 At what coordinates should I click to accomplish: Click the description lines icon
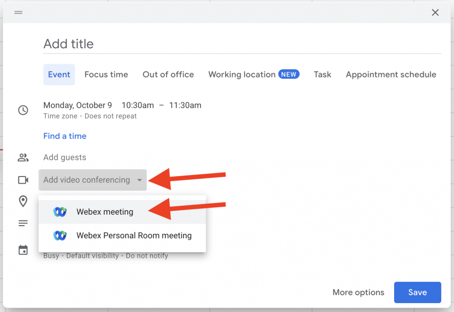click(x=23, y=223)
